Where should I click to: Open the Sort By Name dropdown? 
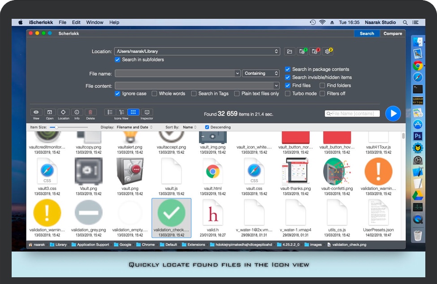190,127
